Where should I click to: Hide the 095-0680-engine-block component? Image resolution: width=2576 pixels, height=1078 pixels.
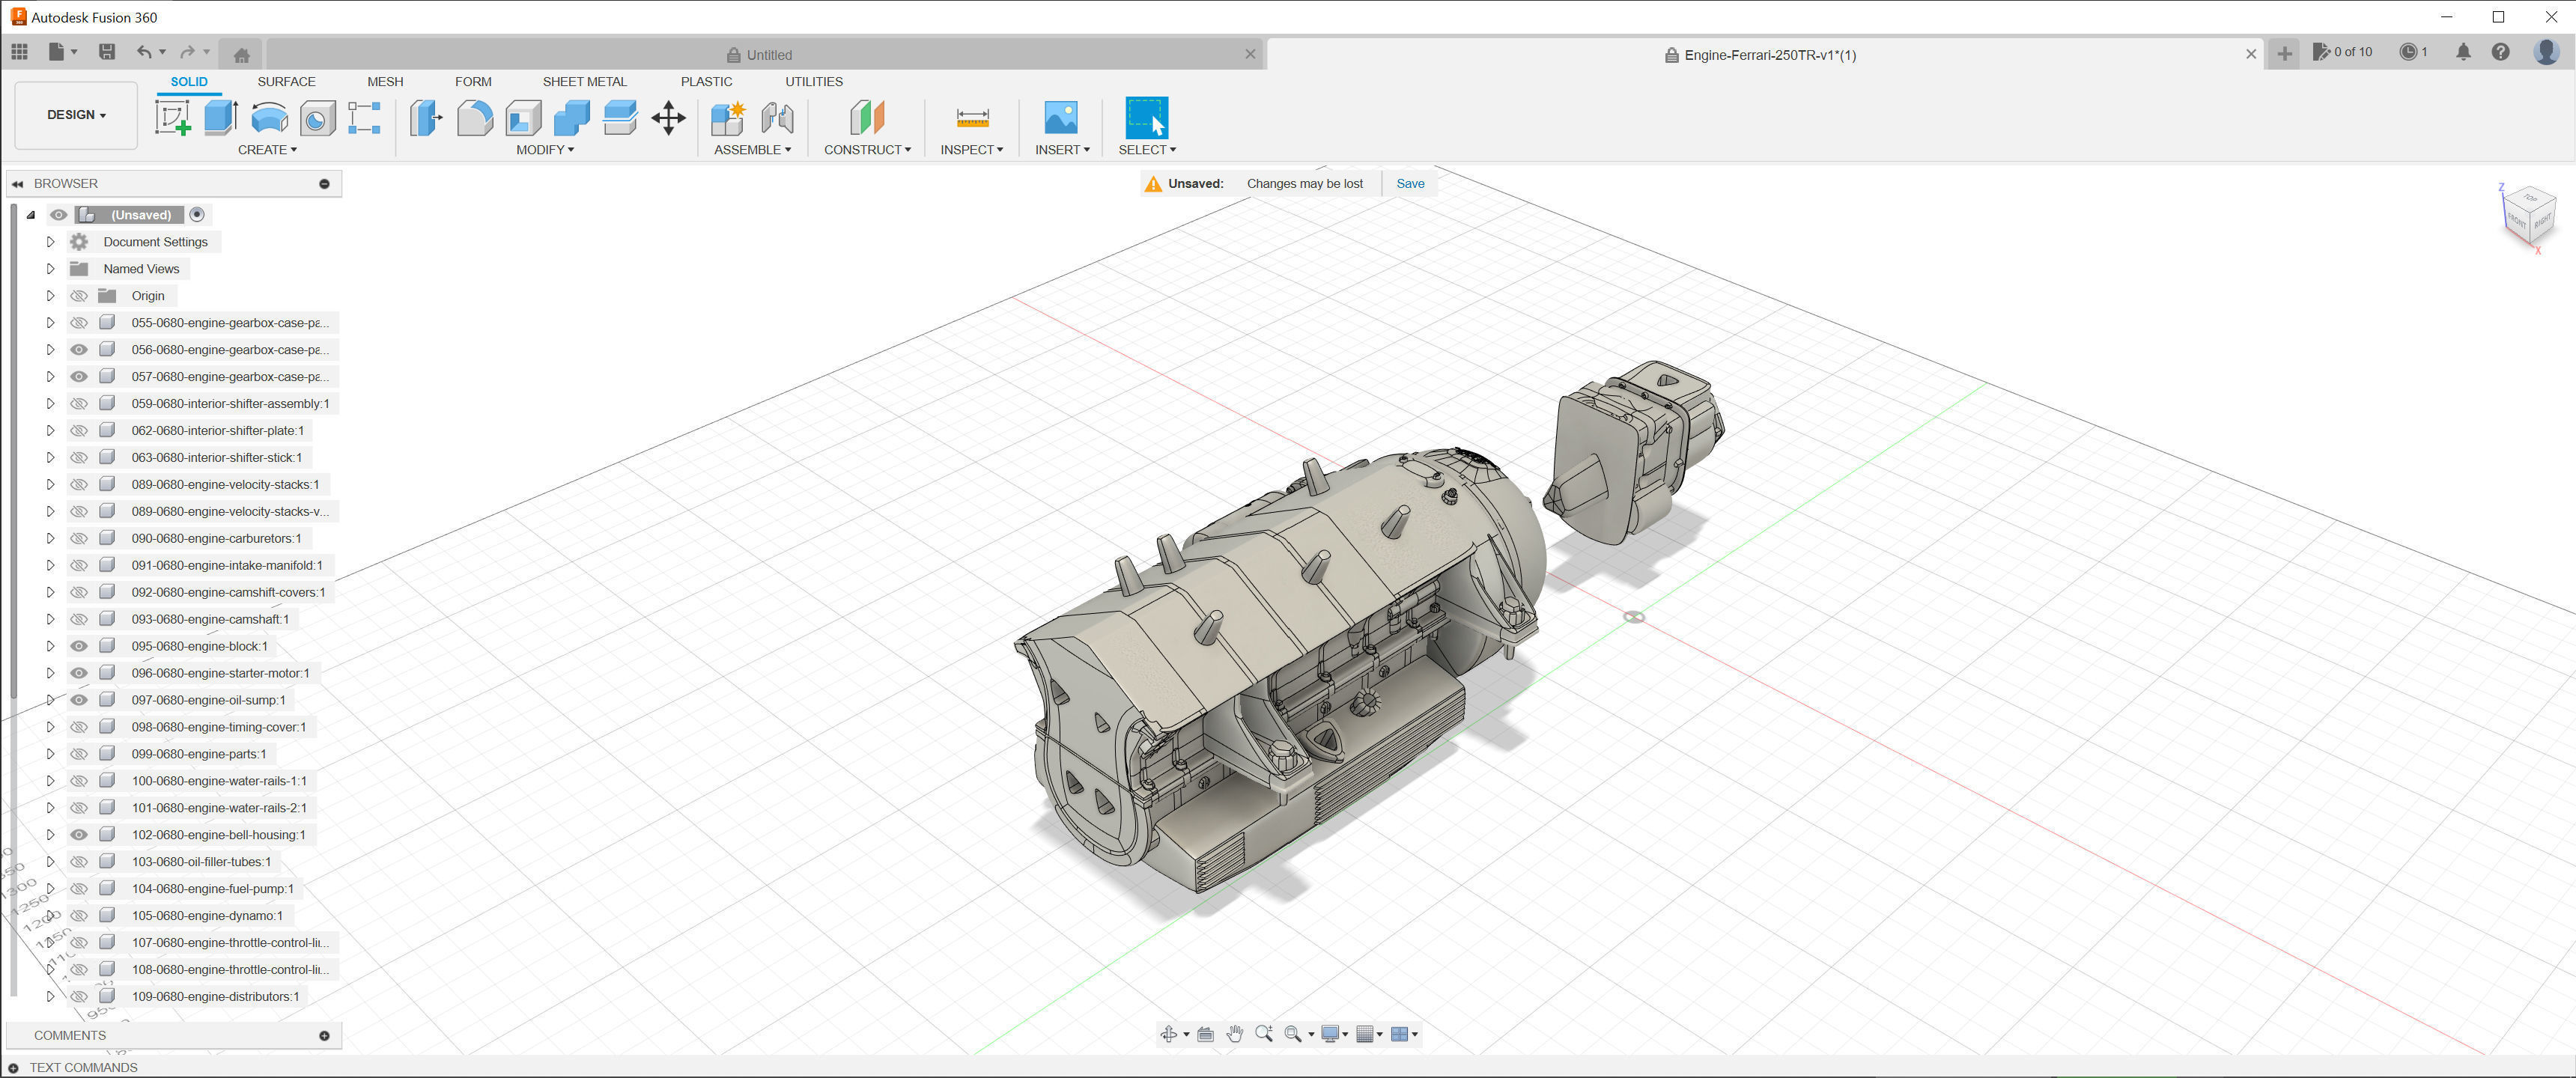79,646
